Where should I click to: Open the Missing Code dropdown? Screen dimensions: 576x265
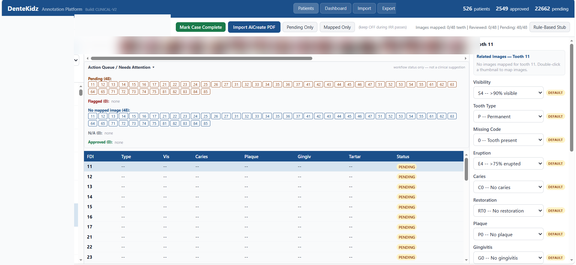[508, 140]
